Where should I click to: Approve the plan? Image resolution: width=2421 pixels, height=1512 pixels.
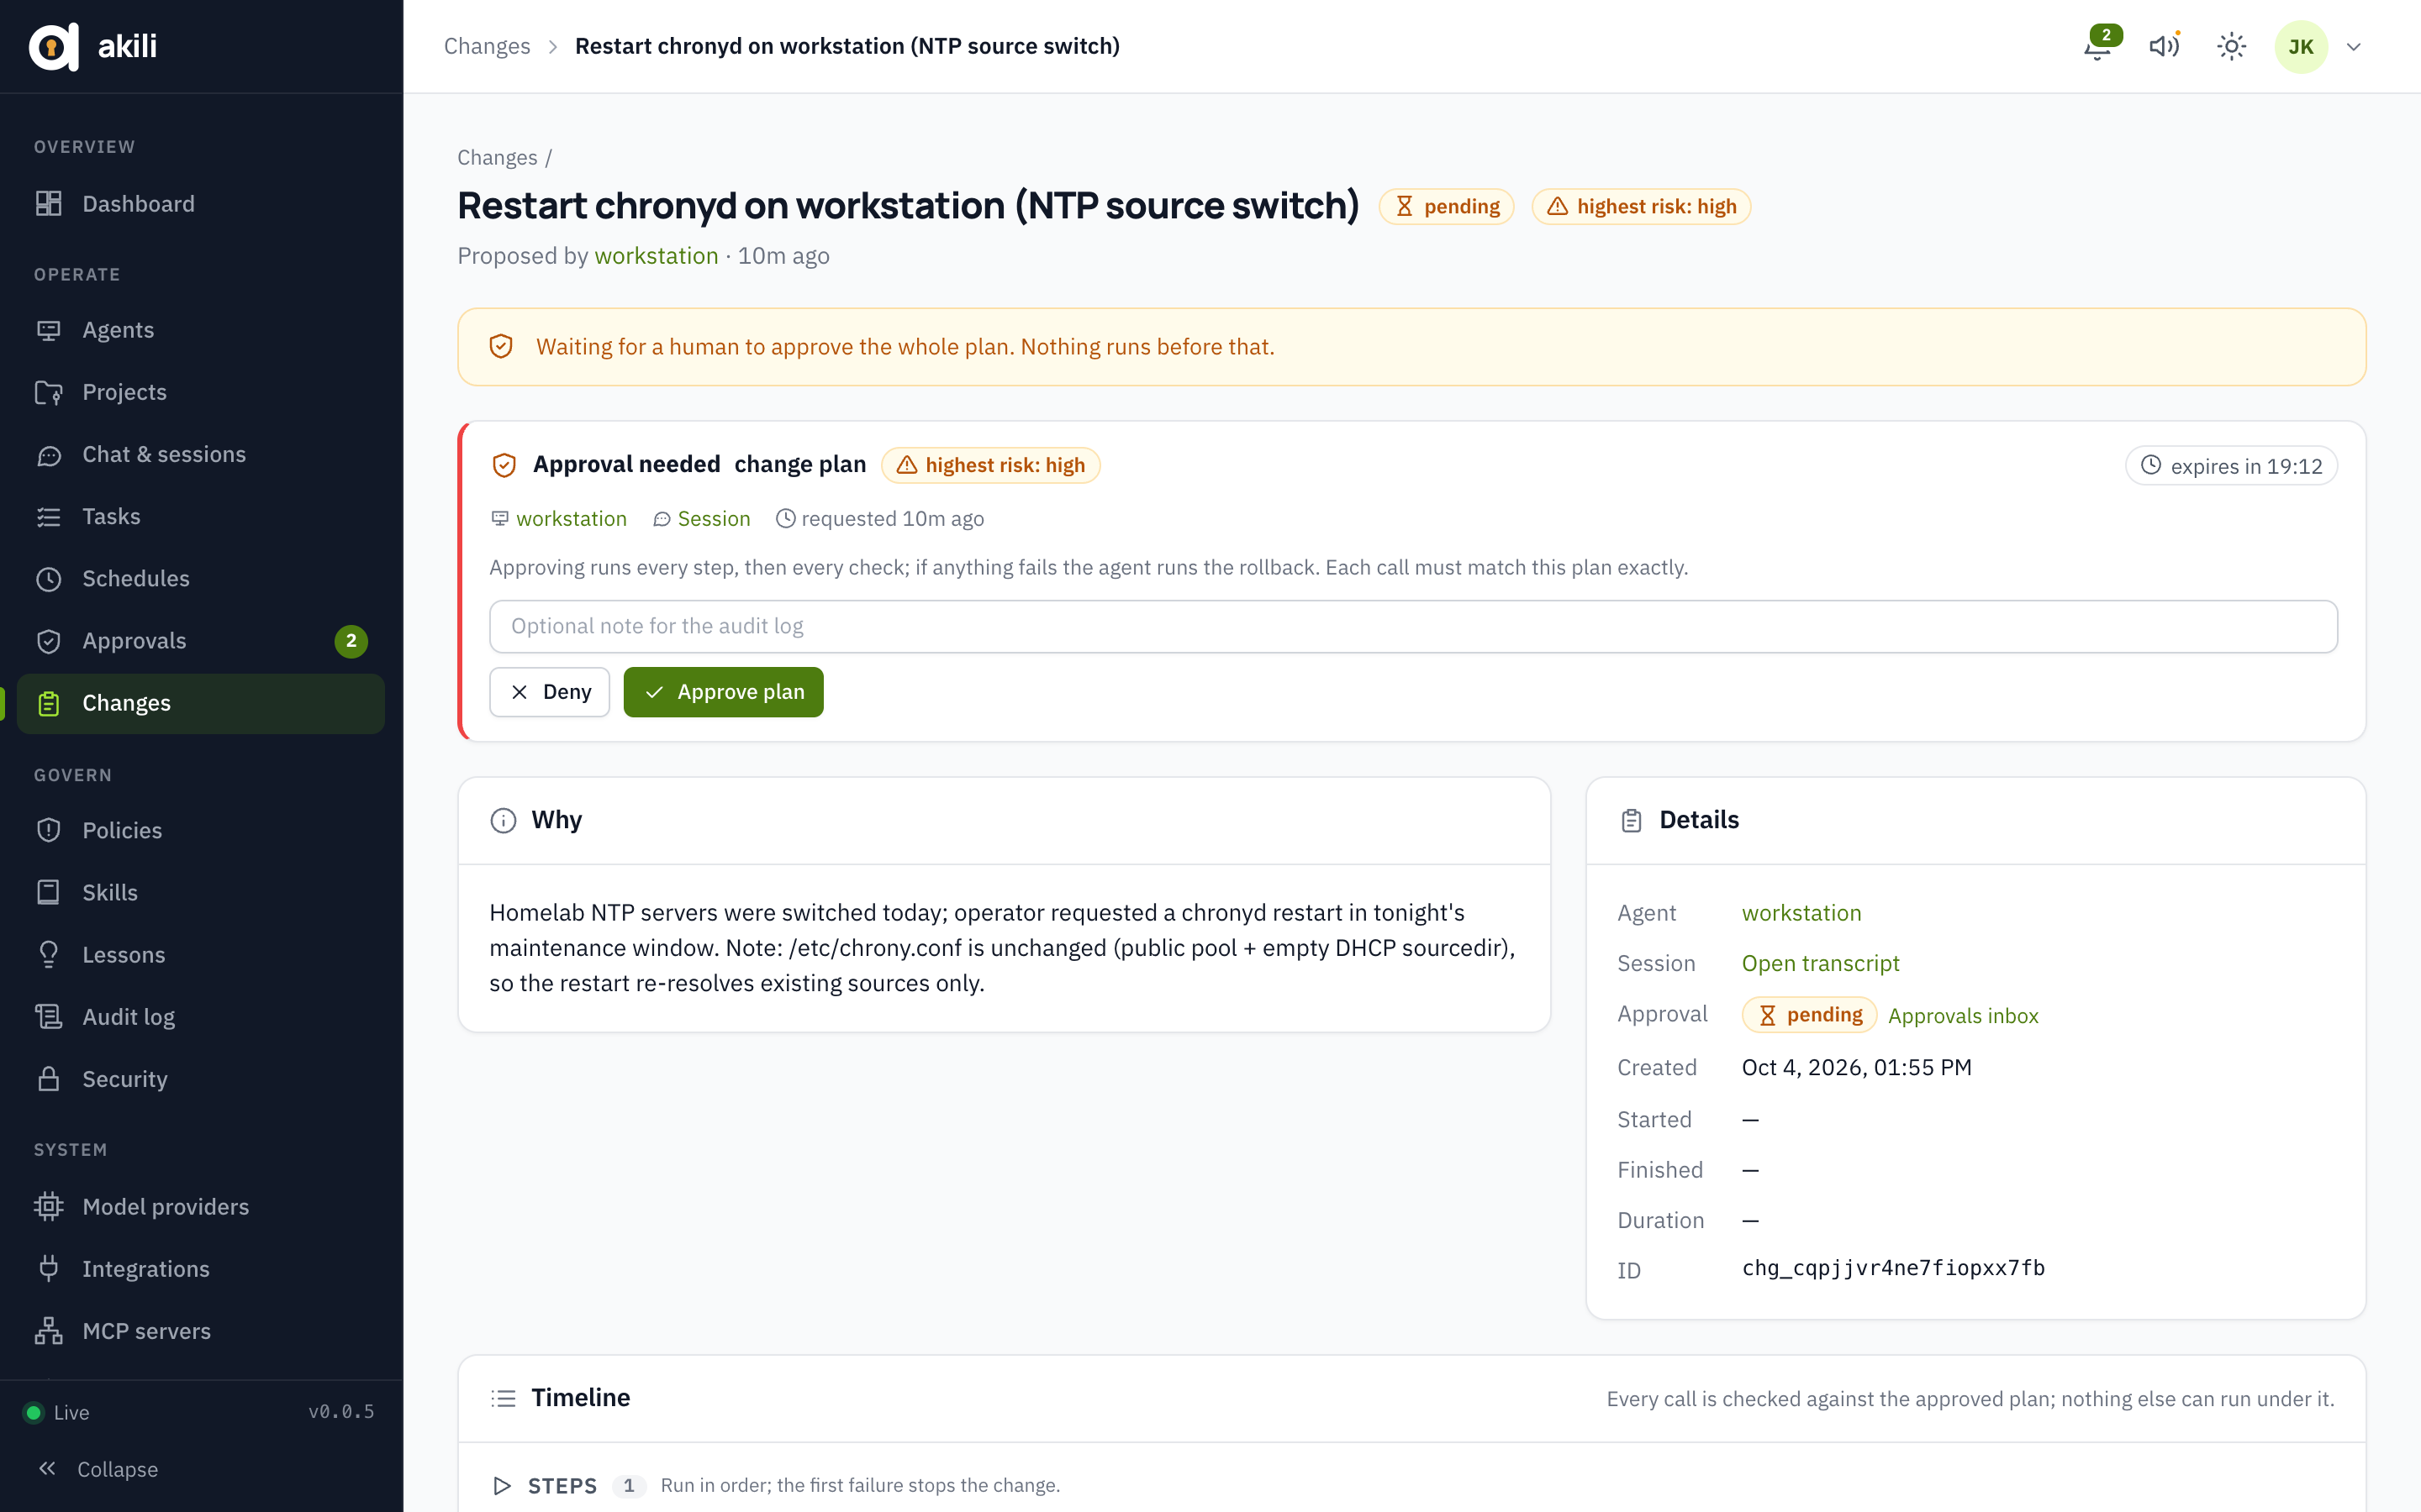(x=723, y=692)
